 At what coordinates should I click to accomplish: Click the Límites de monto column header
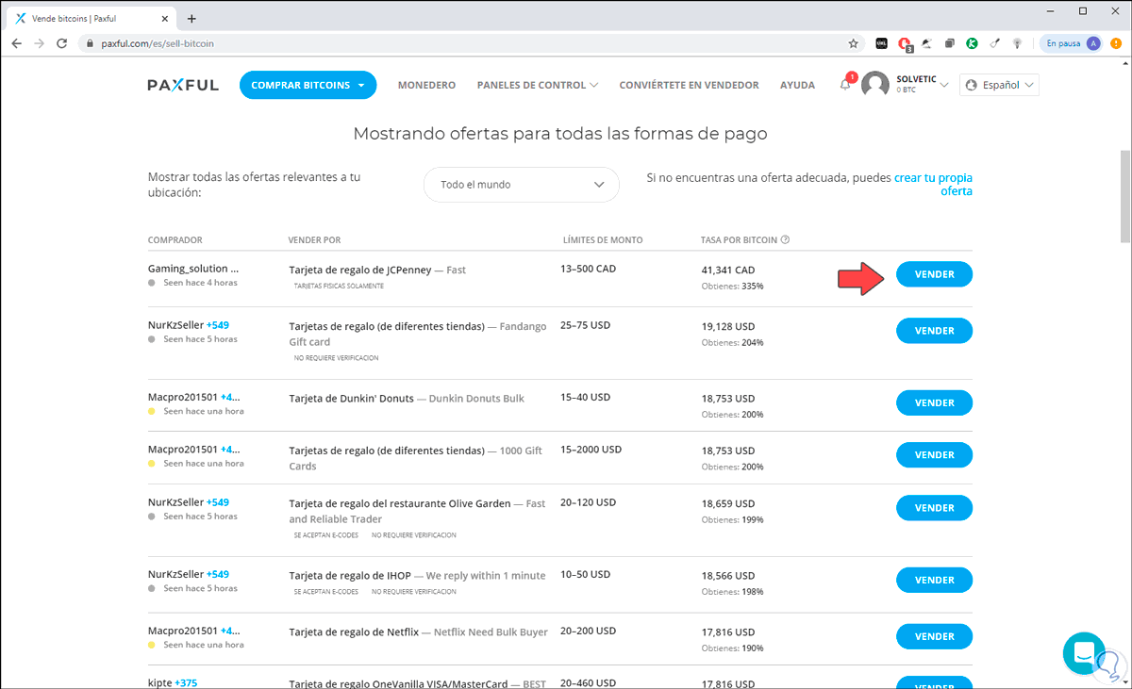(602, 239)
